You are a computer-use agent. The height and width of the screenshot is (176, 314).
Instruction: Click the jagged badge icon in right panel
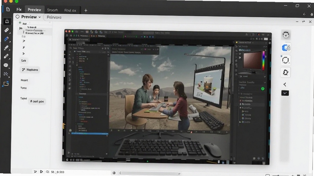[286, 72]
